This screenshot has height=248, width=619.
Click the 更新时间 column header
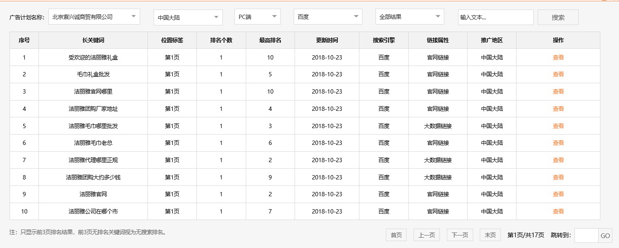point(327,40)
